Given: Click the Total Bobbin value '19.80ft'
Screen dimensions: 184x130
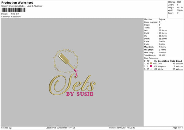Looking at the screenshot, I should coord(162,55).
